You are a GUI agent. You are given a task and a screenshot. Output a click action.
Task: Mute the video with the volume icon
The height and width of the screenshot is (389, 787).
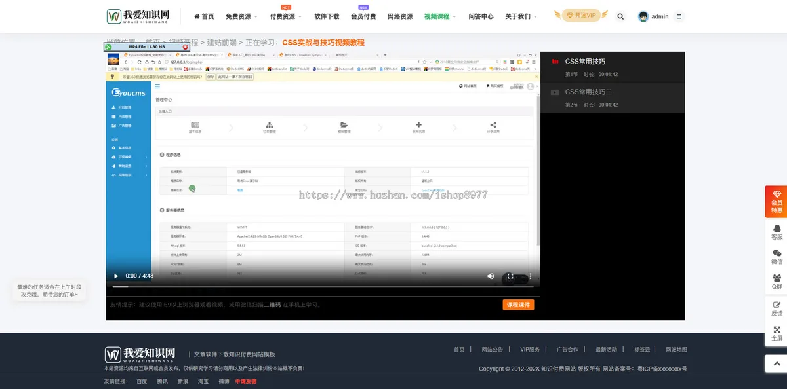491,276
